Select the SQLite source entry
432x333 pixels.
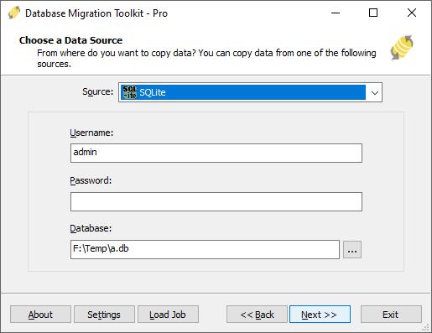243,92
